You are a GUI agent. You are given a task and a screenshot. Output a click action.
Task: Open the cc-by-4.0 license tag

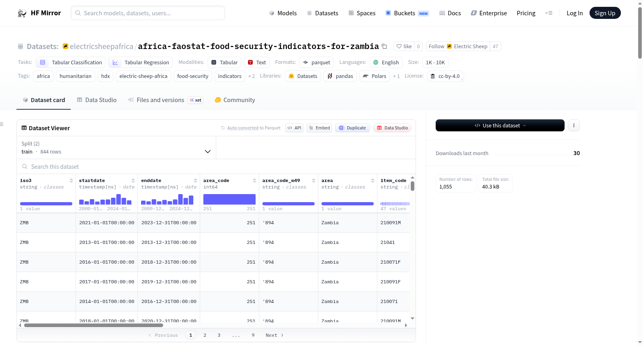click(445, 76)
